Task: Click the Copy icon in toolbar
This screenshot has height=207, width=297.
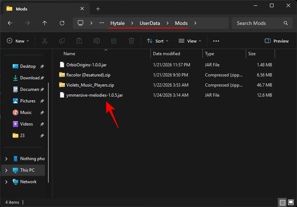Action: (x=62, y=41)
